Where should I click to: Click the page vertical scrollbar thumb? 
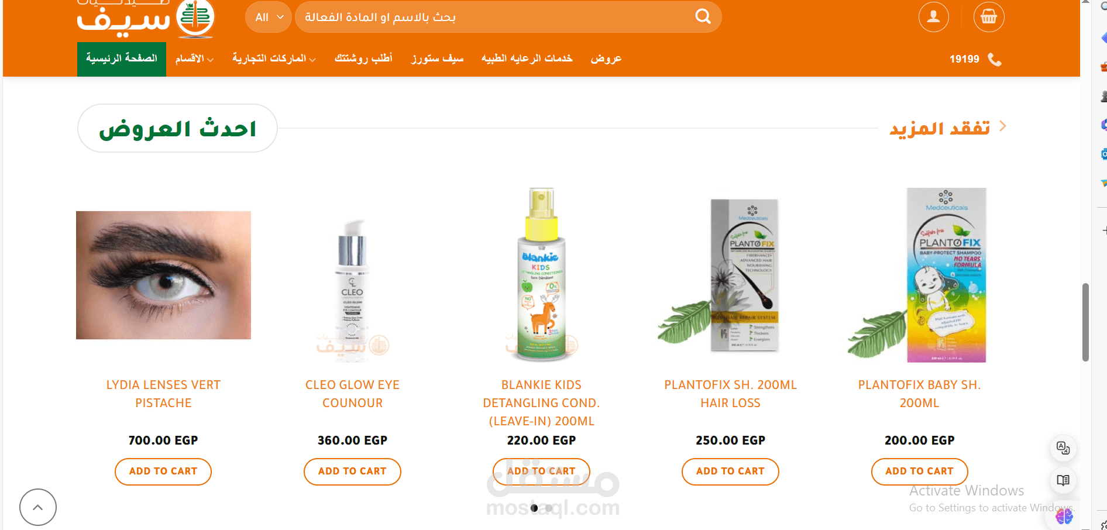[1085, 322]
